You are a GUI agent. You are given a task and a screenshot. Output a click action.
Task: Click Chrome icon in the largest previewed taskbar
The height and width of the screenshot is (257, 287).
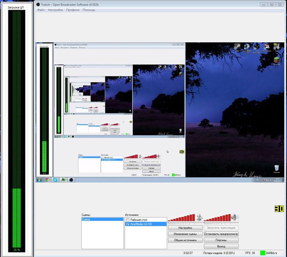[47, 180]
